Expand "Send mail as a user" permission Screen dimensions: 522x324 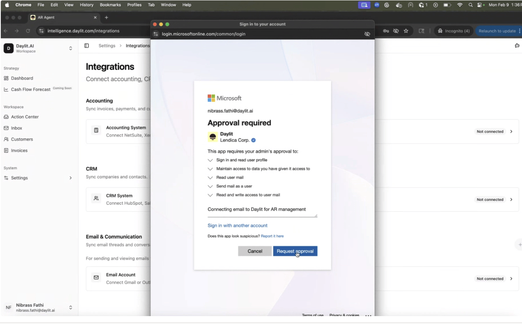pyautogui.click(x=210, y=186)
